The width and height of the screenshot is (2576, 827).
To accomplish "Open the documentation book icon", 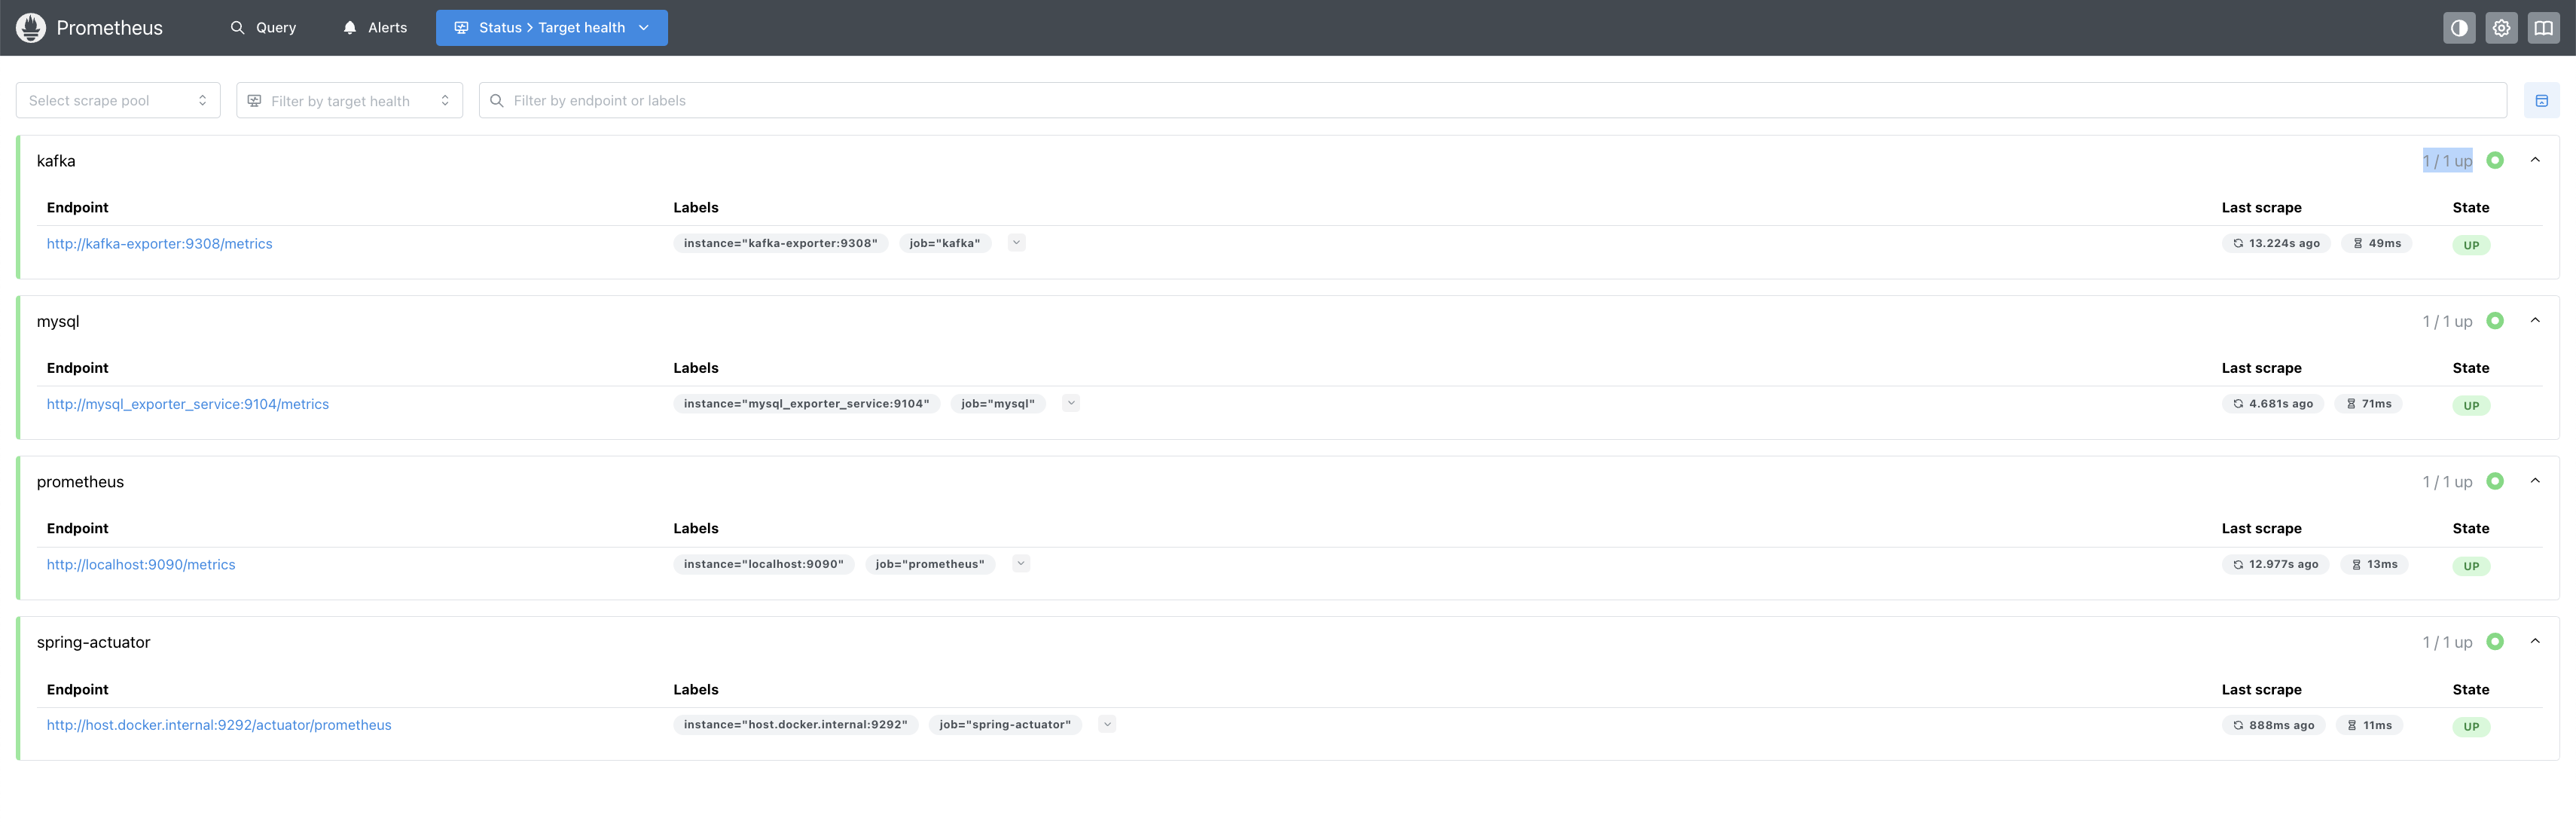I will click(x=2542, y=28).
